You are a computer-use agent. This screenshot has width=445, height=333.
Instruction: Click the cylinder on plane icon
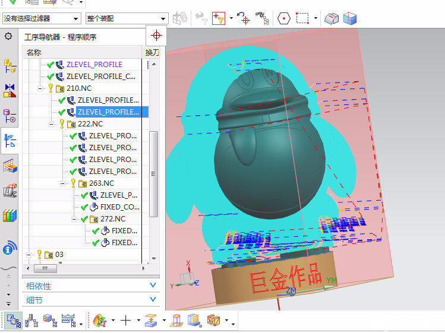pyautogui.click(x=176, y=321)
